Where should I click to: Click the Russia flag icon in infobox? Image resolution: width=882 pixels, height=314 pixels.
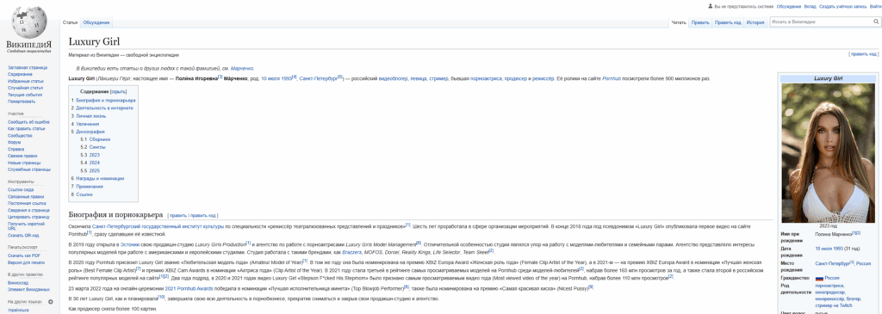[819, 279]
